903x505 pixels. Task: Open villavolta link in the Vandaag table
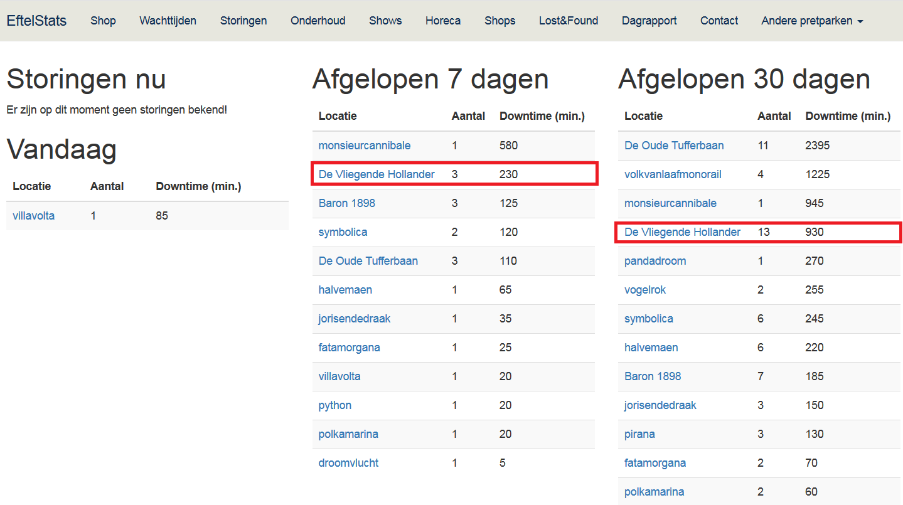(x=33, y=216)
